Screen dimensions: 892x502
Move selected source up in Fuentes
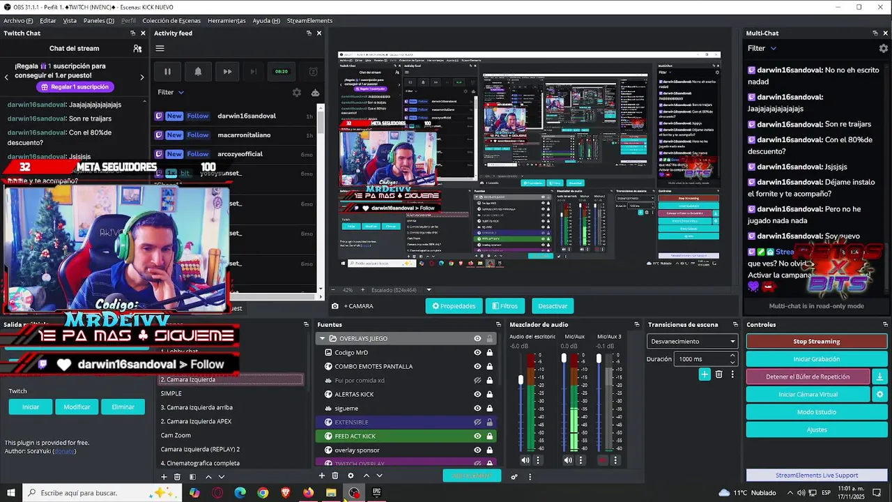pos(367,476)
